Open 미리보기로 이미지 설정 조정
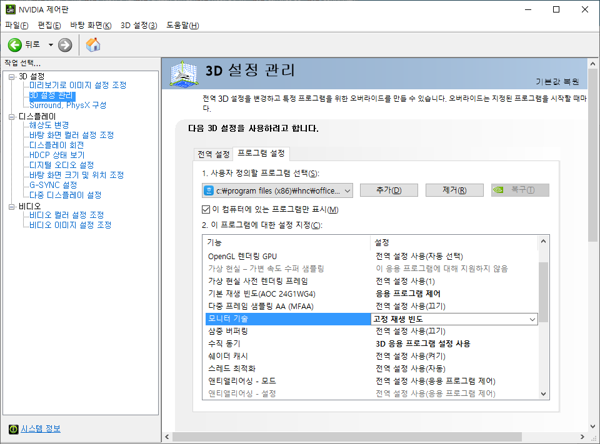 (x=77, y=85)
